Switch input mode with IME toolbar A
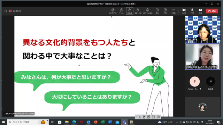 (139, 117)
